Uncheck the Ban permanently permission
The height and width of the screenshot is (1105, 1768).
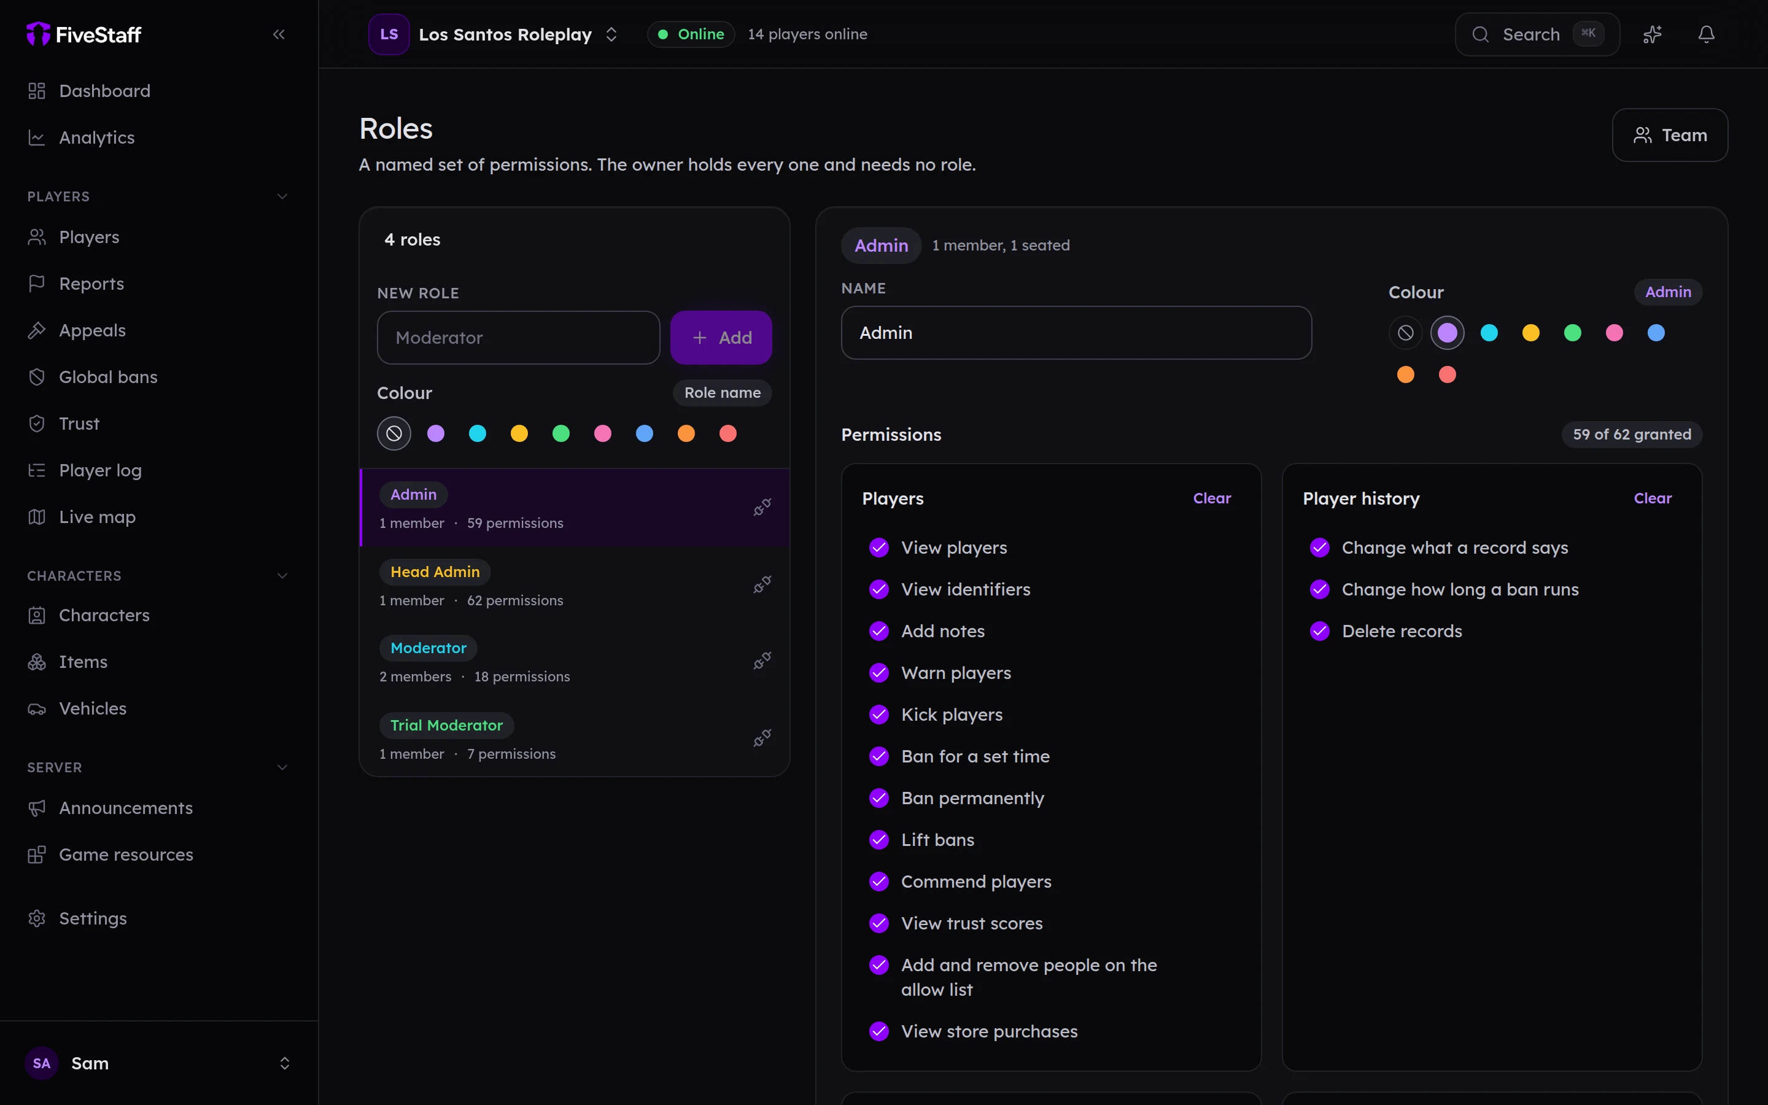tap(879, 798)
